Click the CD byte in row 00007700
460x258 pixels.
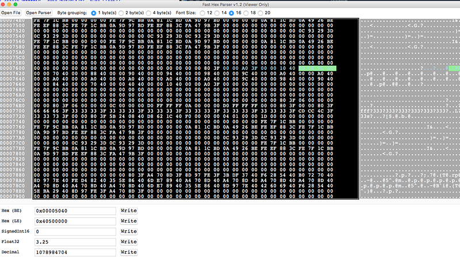[302, 111]
